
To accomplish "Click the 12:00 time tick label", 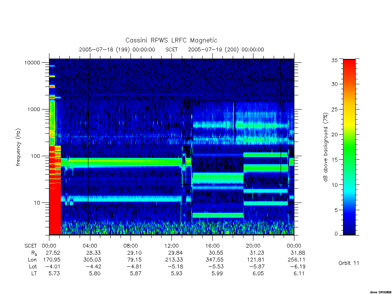I will 171,246.
